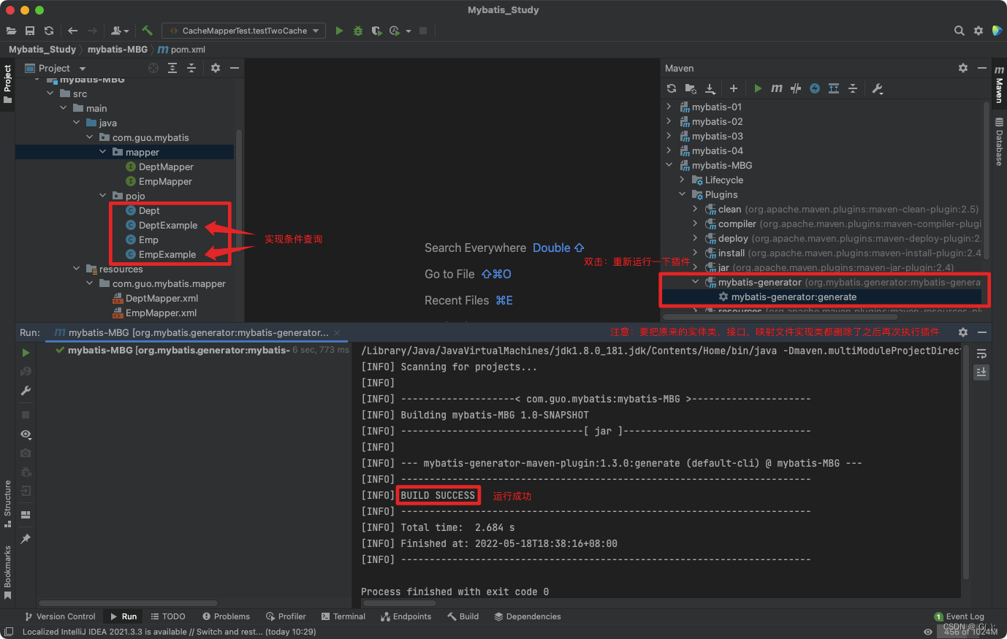Click Show Dependencies diagram icon in Maven toolbar
Image resolution: width=1007 pixels, height=639 pixels.
click(x=834, y=88)
